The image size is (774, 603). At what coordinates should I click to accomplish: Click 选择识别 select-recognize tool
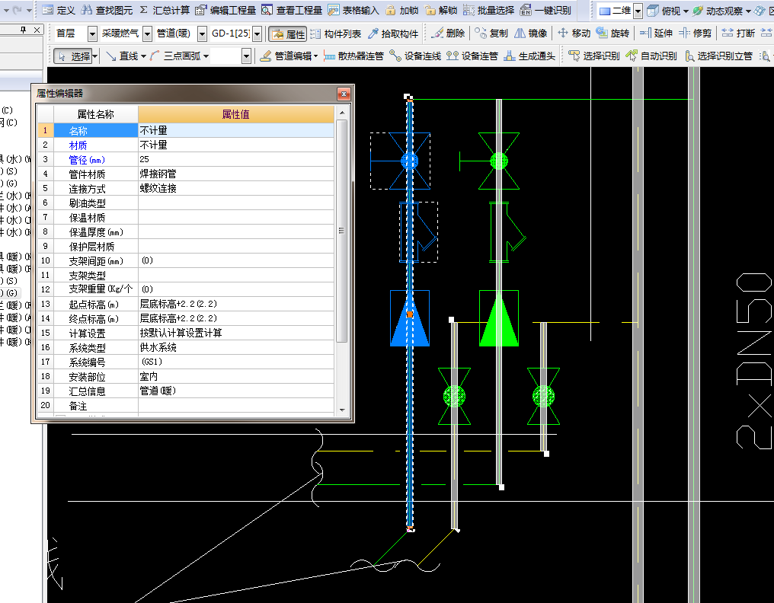click(x=593, y=56)
